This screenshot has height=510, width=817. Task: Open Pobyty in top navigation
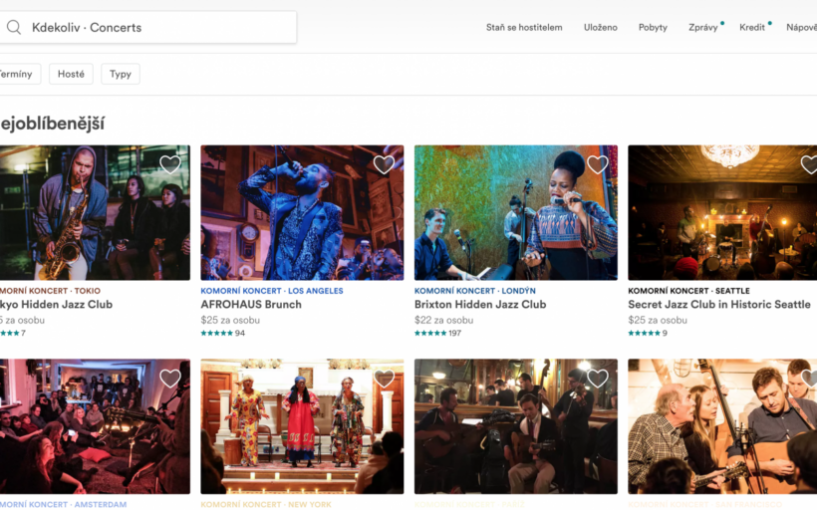tap(653, 28)
